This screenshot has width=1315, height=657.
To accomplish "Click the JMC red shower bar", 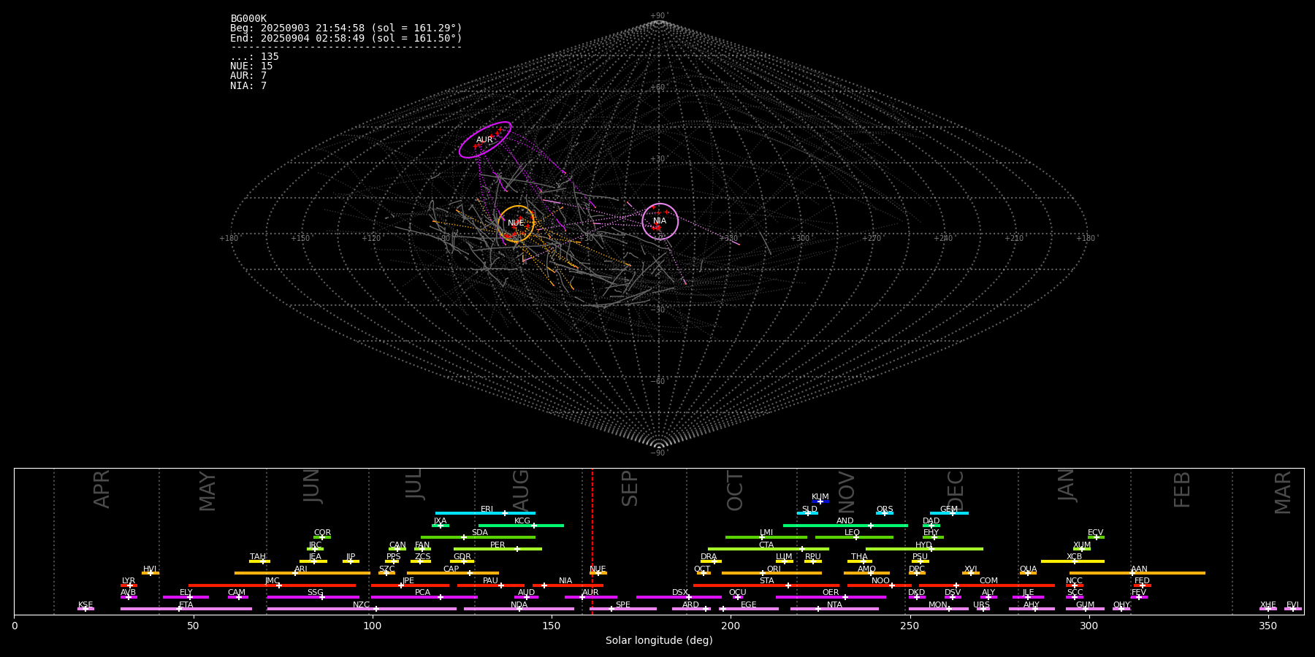I will [x=272, y=585].
